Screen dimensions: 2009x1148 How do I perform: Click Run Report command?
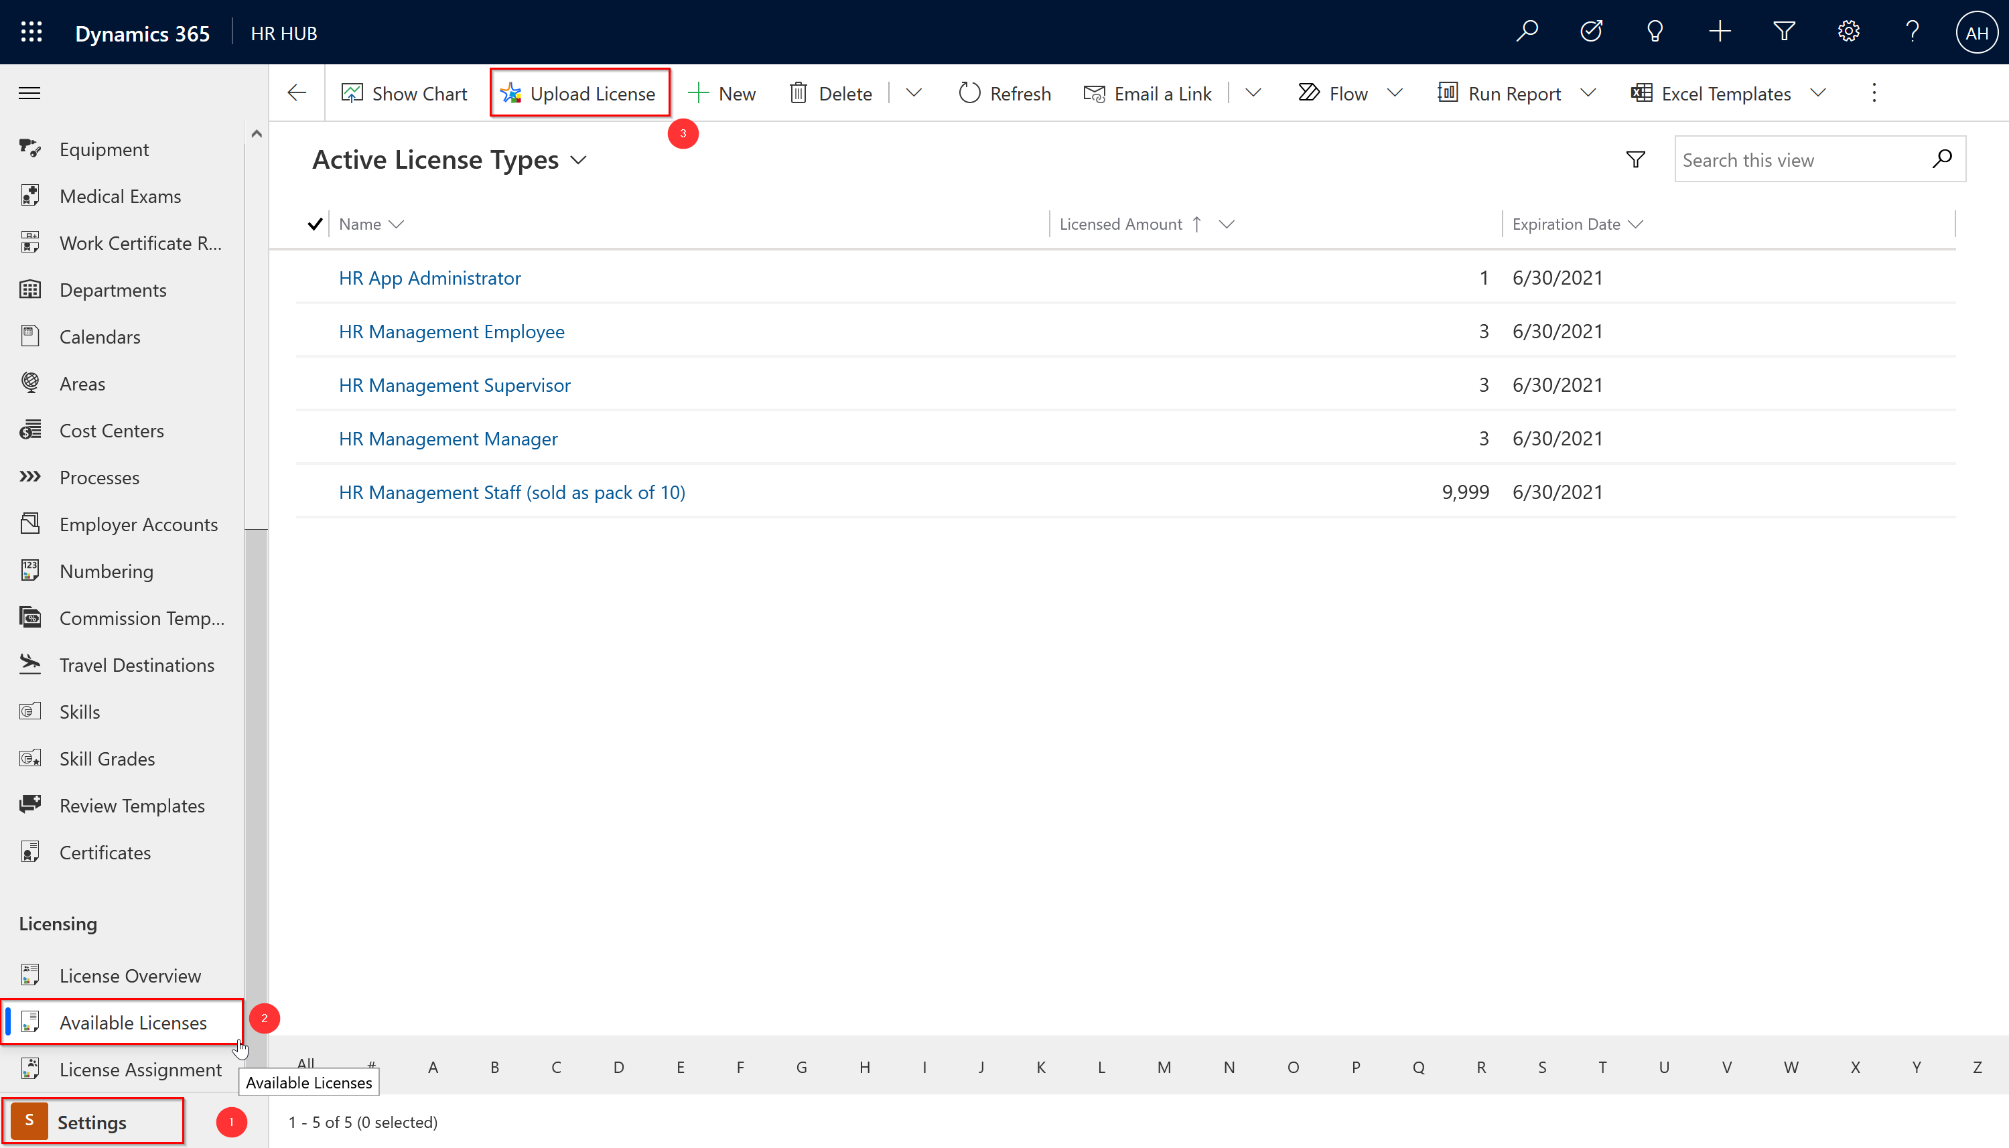tap(1500, 94)
